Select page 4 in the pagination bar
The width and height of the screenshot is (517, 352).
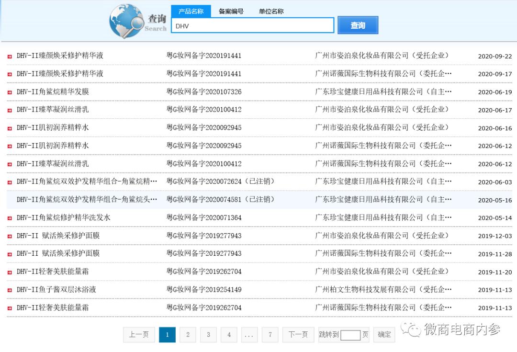(229, 335)
